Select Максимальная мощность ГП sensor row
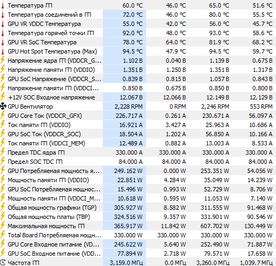 pyautogui.click(x=138, y=226)
